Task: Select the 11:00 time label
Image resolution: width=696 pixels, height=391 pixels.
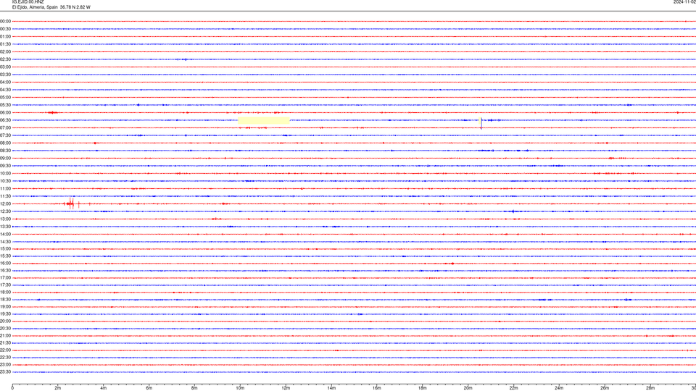Action: click(x=5, y=189)
